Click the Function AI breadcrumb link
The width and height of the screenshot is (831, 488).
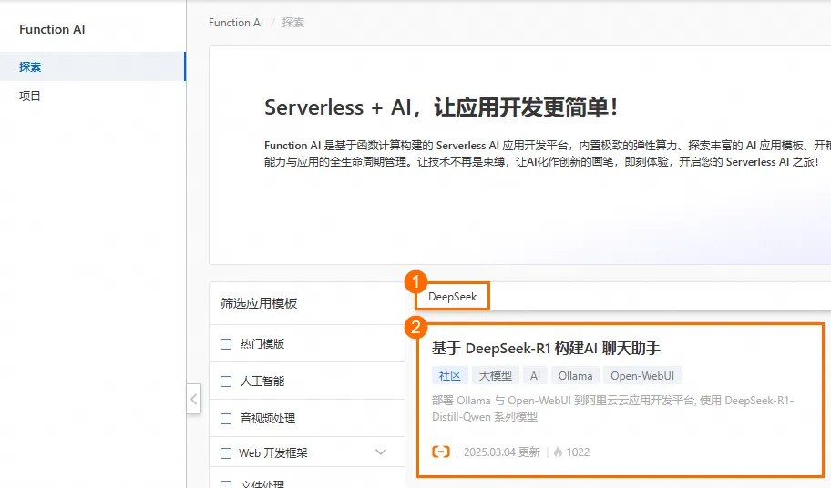click(x=236, y=23)
